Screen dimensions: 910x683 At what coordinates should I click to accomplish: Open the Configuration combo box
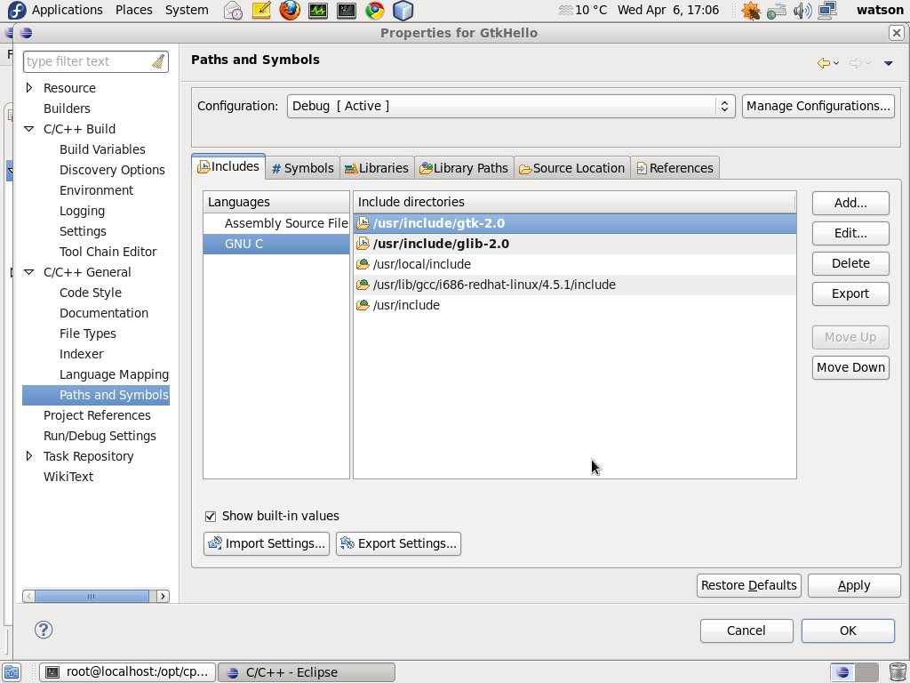click(x=511, y=107)
